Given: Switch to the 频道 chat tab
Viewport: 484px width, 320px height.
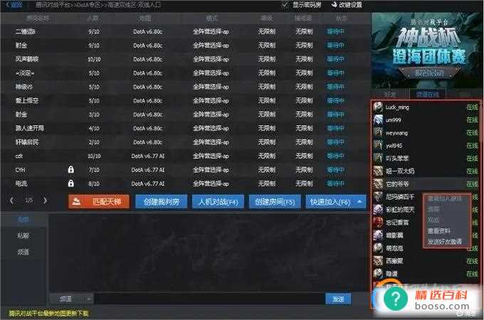Looking at the screenshot, I should [23, 252].
